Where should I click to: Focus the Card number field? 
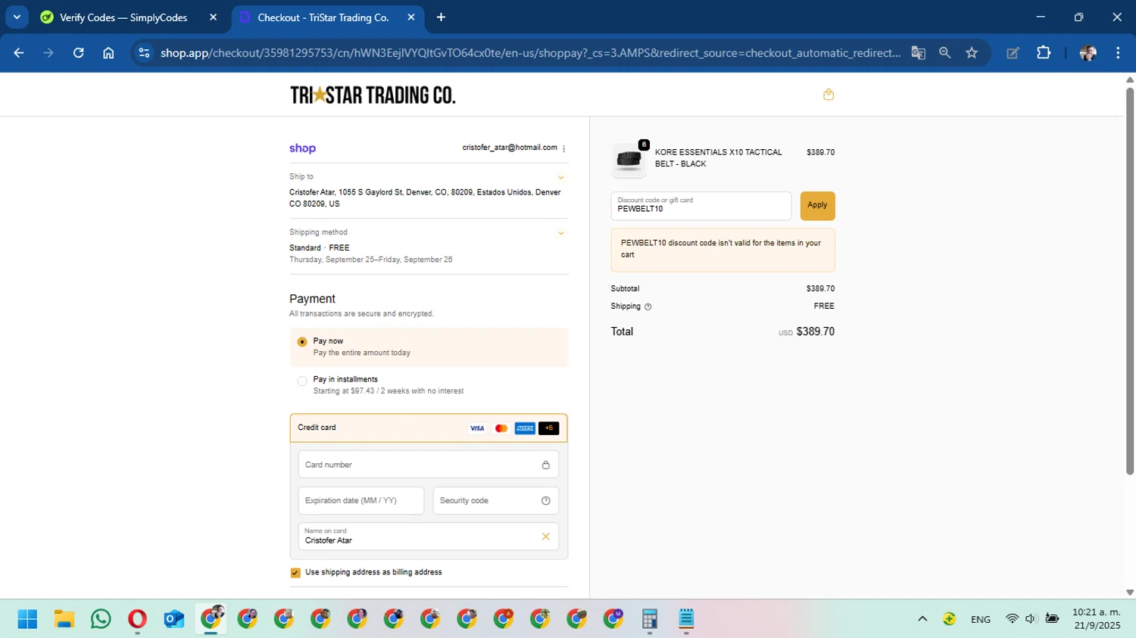coord(429,465)
